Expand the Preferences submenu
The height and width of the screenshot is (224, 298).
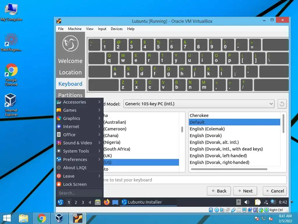tap(80, 160)
